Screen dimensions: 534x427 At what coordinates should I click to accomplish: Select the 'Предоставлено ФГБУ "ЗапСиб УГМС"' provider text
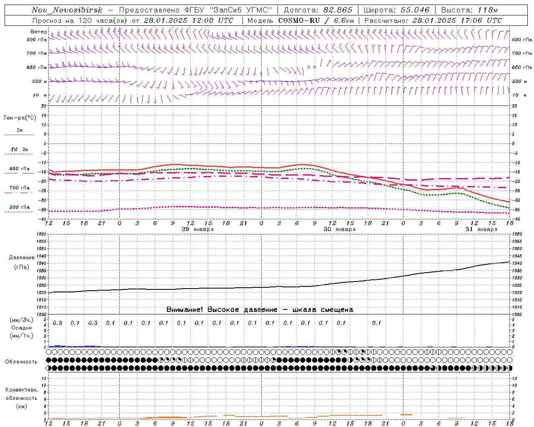(x=195, y=10)
